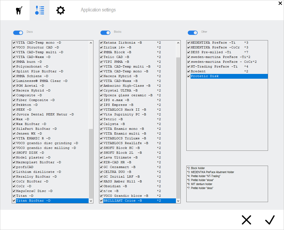Select profiCAD row in Discs list

(x=51, y=167)
